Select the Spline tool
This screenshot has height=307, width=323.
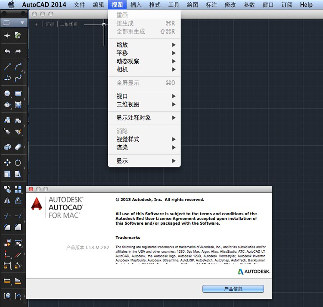coord(18,78)
